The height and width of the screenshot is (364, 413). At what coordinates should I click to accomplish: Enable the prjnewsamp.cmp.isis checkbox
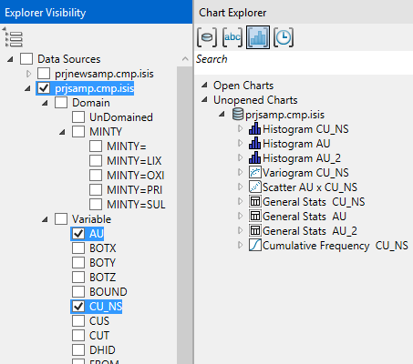44,74
